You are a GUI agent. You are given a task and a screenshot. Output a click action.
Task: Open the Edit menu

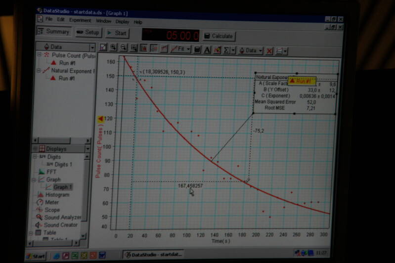(x=60, y=19)
